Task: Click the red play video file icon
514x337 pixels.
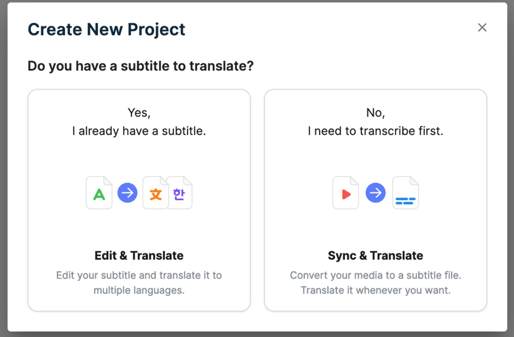Action: [346, 193]
